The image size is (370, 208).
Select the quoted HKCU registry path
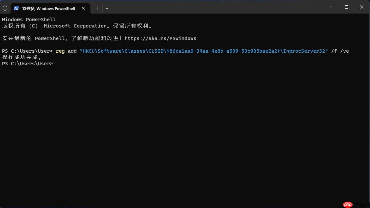(x=204, y=51)
